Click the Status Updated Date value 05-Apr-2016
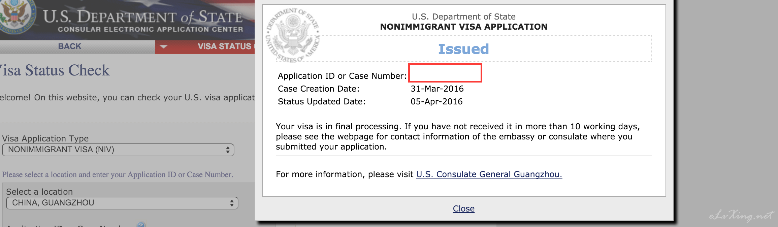This screenshot has height=227, width=778. 436,102
